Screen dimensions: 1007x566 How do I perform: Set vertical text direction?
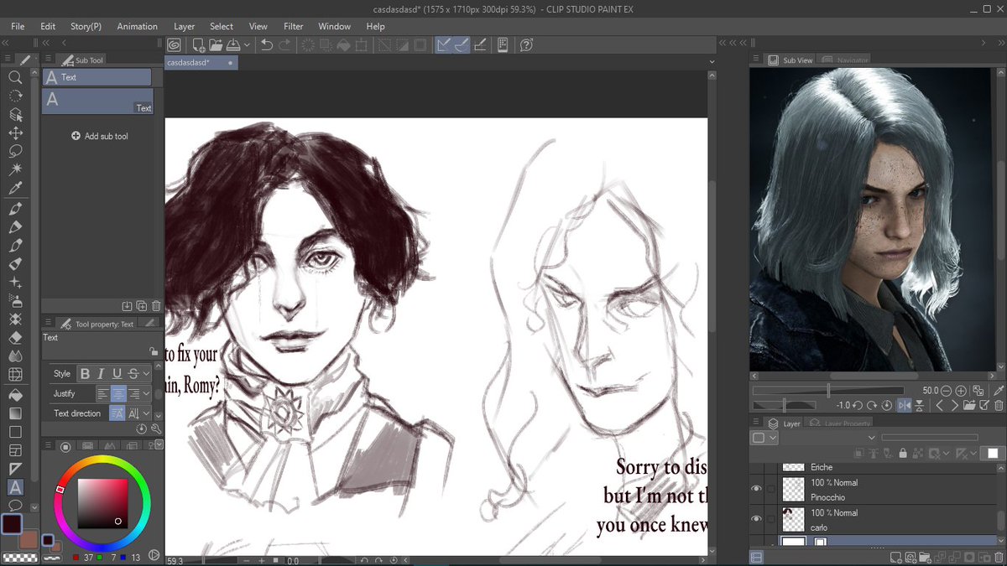pos(134,413)
